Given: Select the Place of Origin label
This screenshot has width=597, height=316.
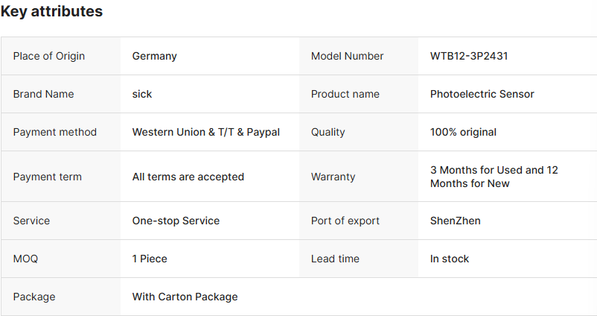Looking at the screenshot, I should pyautogui.click(x=49, y=56).
